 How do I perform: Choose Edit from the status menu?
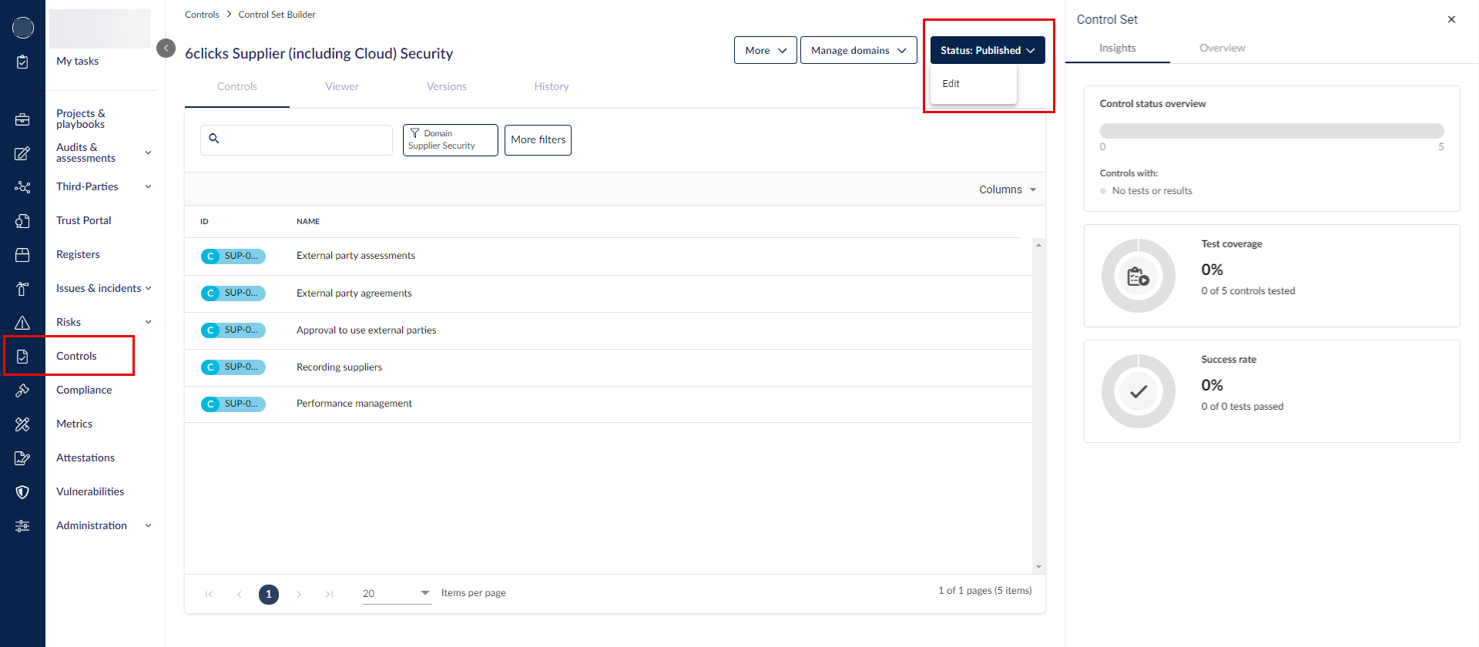coord(974,84)
